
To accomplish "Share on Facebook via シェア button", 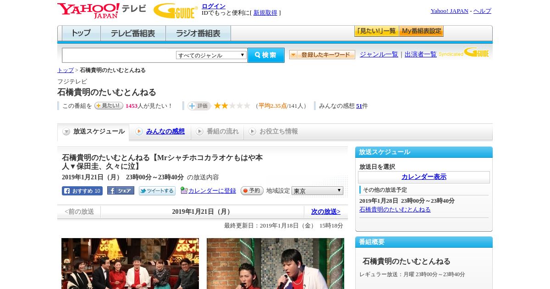I will click(121, 190).
